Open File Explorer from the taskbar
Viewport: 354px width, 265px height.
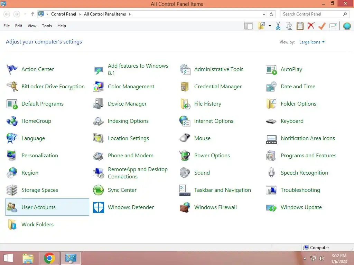pos(28,258)
